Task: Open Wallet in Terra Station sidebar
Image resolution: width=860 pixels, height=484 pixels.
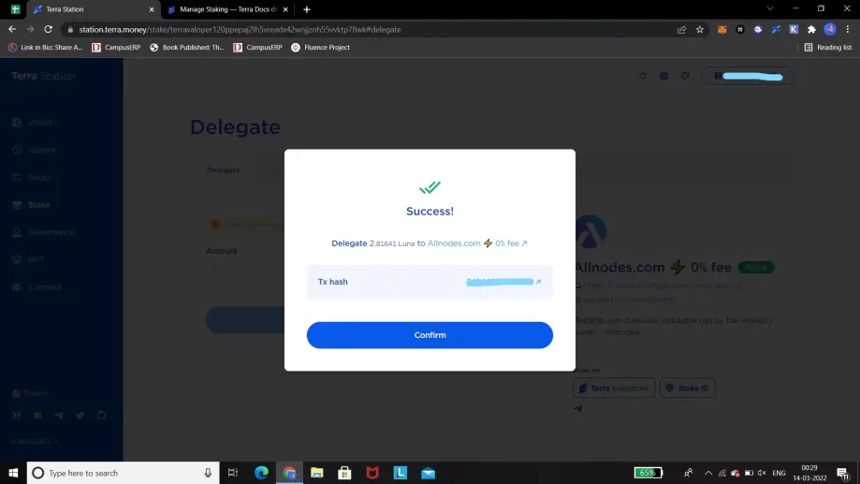Action: click(x=33, y=123)
